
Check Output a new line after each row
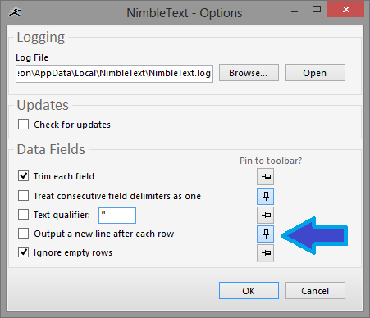coord(23,234)
